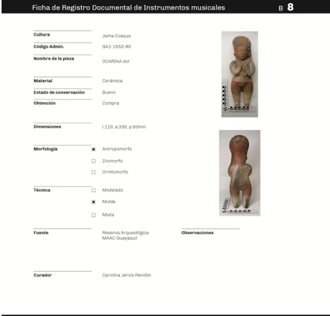Select the source 'Reserva Arqueológica MAAC Guayaquil'
The width and height of the screenshot is (330, 316).
coord(126,236)
